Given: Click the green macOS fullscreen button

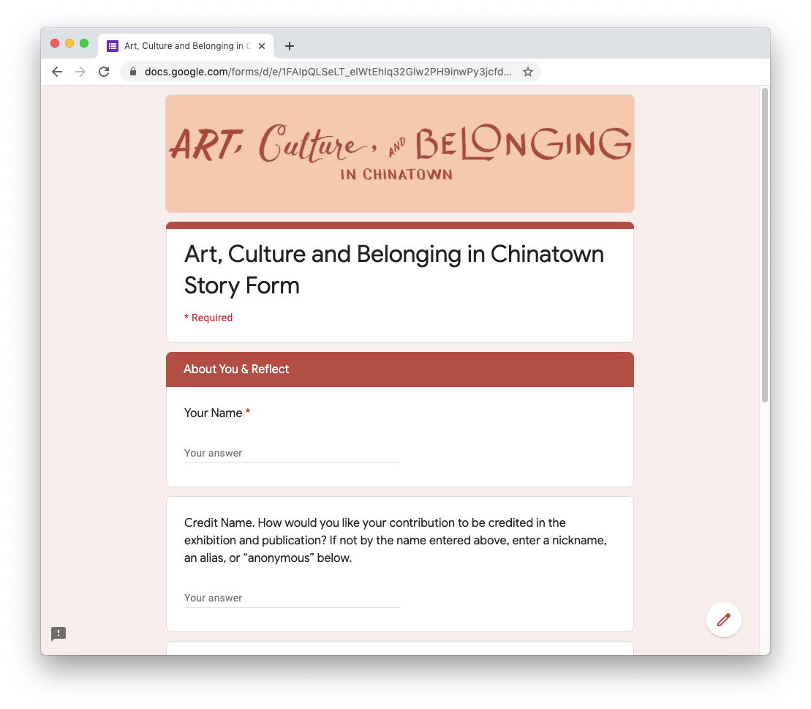Looking at the screenshot, I should coord(84,43).
